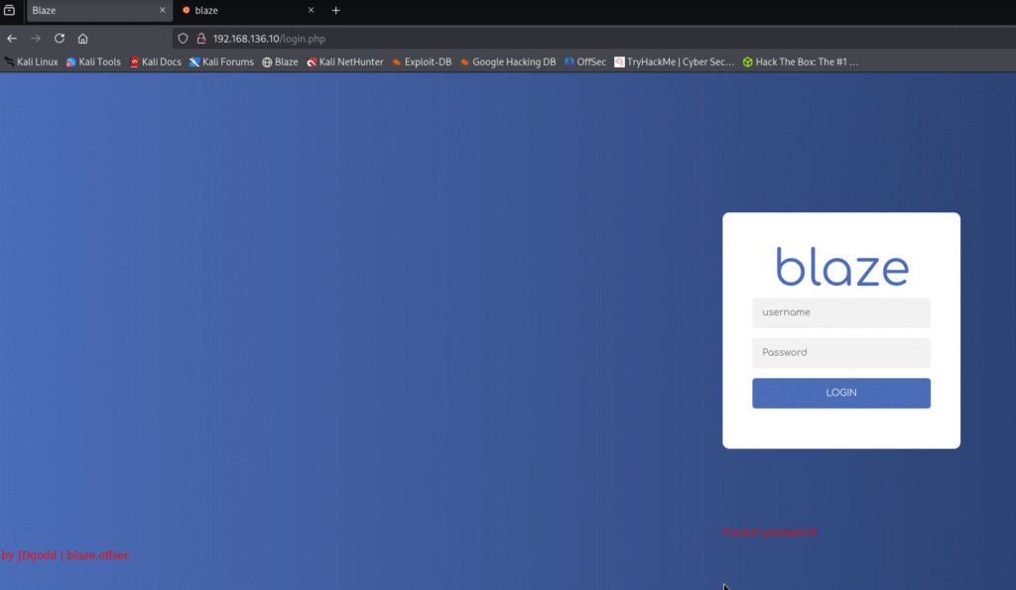This screenshot has height=590, width=1016.
Task: Open the Kali Linux bookmark
Action: 32,61
